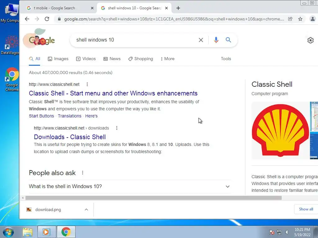Open options dots beside classicshell.net URL
The width and height of the screenshot is (318, 238).
87,84
